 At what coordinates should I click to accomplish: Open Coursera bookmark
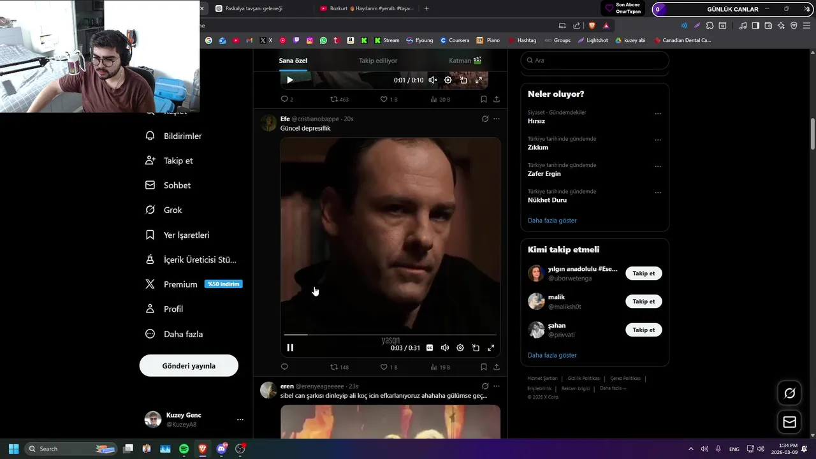(x=455, y=40)
